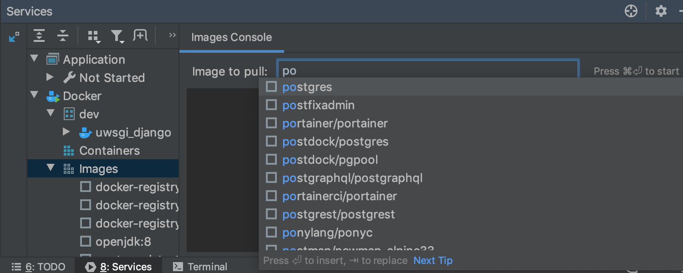The image size is (683, 273).
Task: Open the Filter funnel icon
Action: click(x=117, y=36)
